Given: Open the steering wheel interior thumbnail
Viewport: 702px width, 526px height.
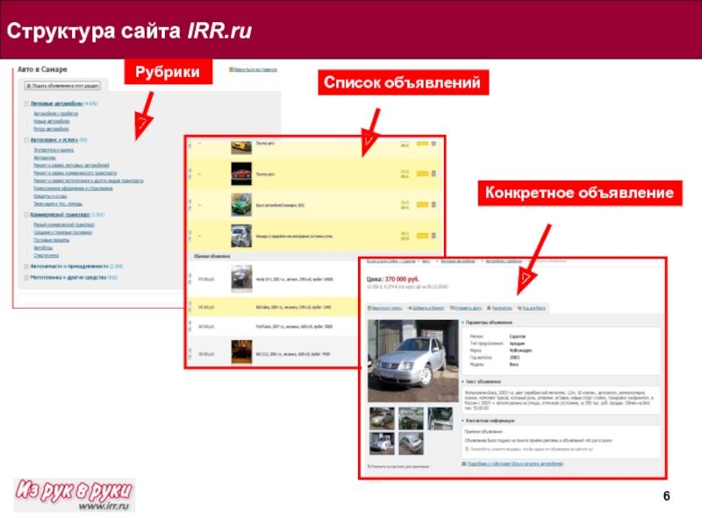Looking at the screenshot, I should tap(411, 419).
